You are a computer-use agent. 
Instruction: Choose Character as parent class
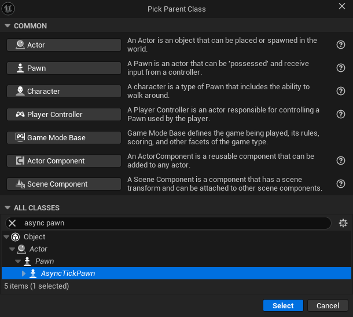tap(64, 92)
